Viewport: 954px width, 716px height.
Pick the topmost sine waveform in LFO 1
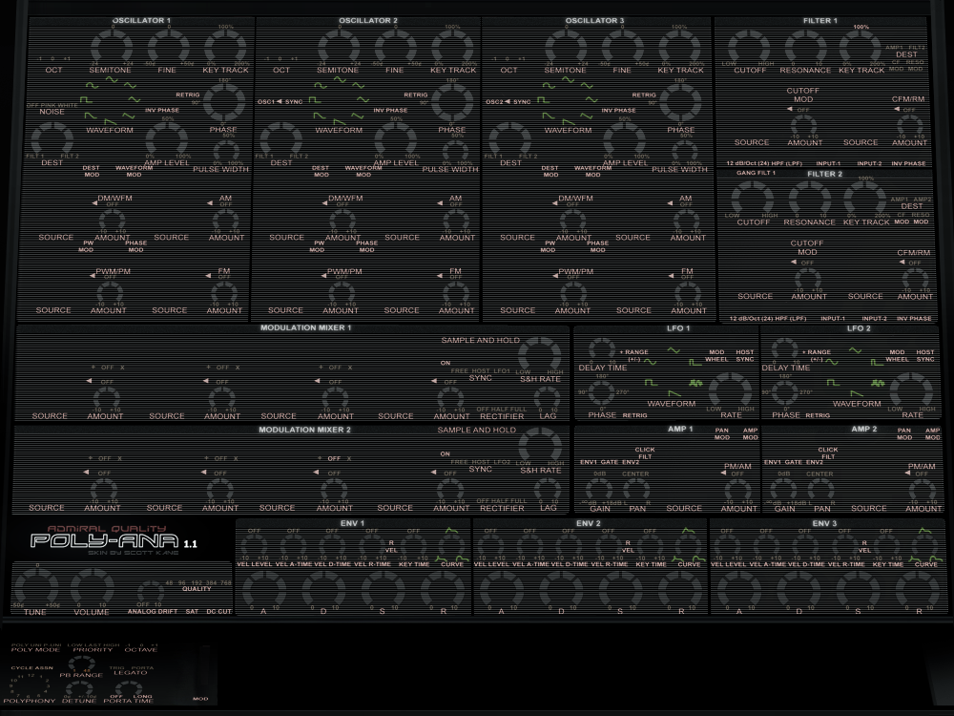[x=674, y=350]
